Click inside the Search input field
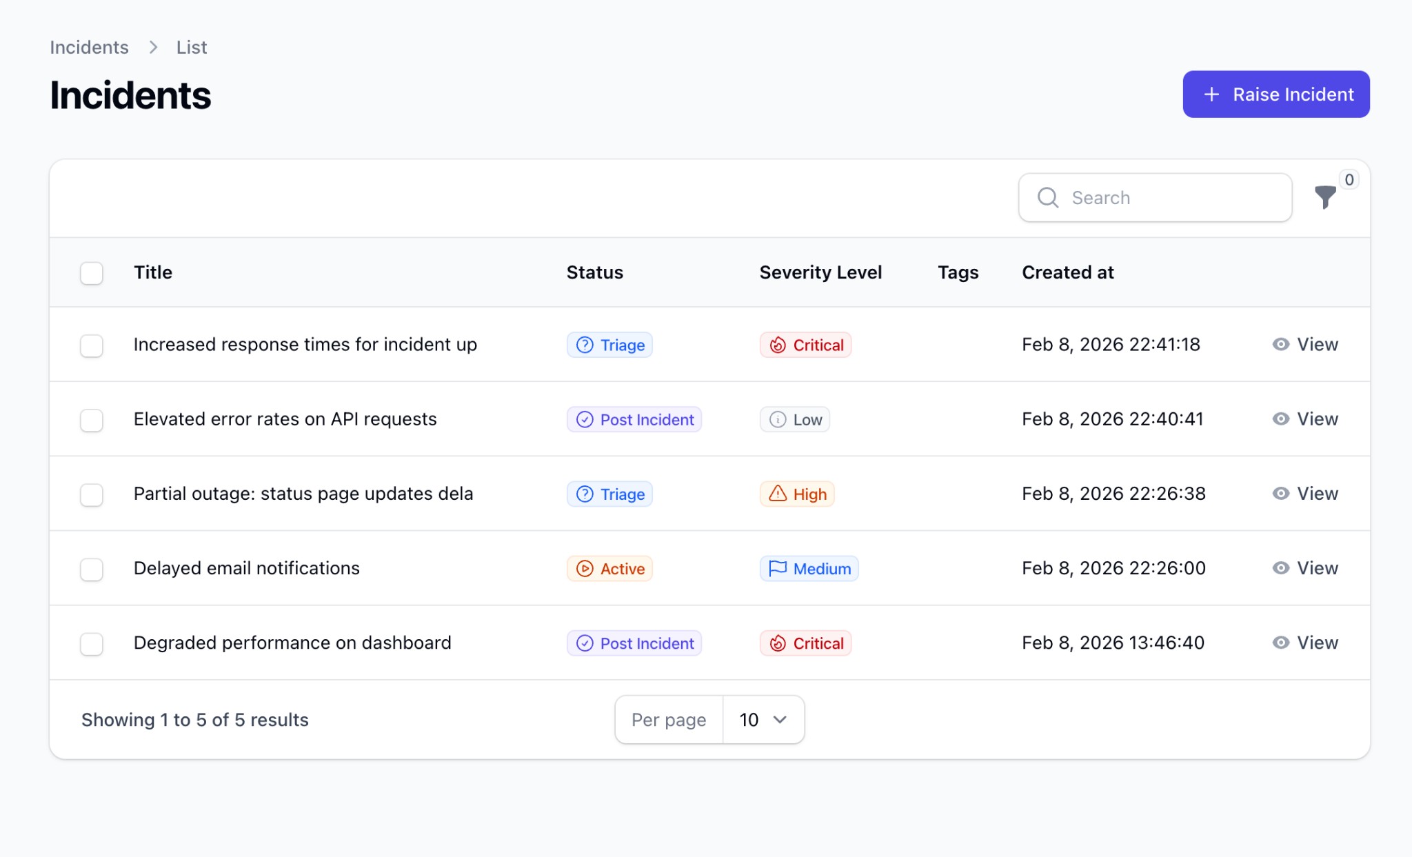The height and width of the screenshot is (857, 1412). click(x=1155, y=198)
